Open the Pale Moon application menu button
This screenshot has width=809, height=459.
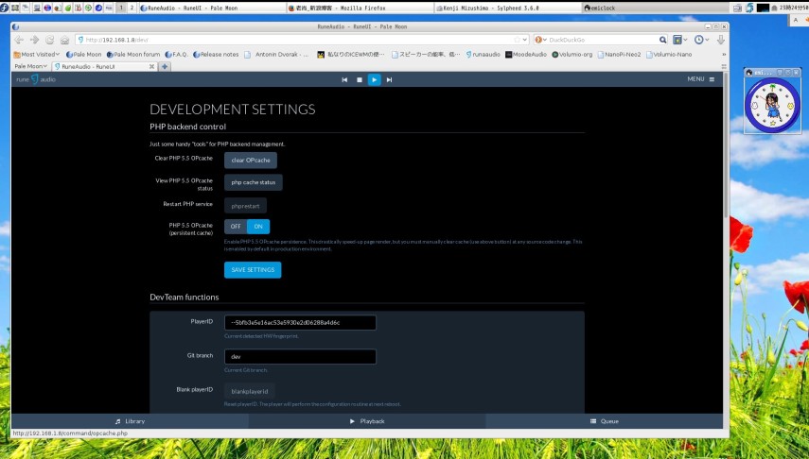pyautogui.click(x=30, y=67)
